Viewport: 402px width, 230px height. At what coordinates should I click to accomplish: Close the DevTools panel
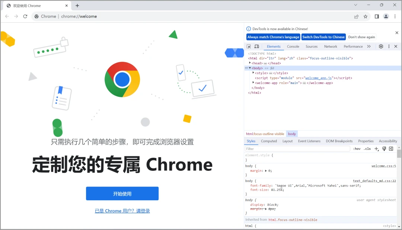coord(396,47)
